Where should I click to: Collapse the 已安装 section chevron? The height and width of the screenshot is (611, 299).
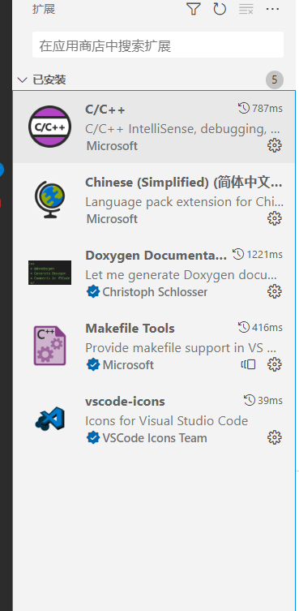point(22,80)
